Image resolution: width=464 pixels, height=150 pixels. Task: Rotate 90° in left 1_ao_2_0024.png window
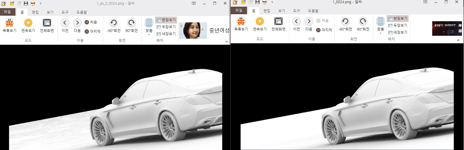132,25
